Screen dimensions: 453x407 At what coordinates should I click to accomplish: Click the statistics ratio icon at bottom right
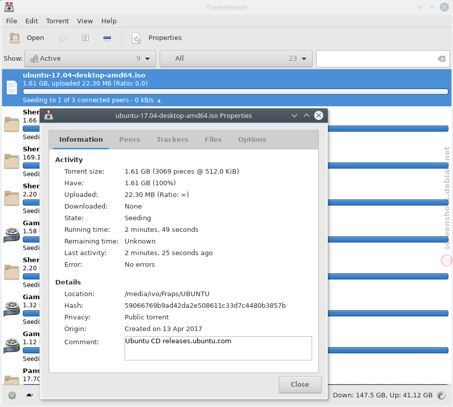pyautogui.click(x=441, y=395)
